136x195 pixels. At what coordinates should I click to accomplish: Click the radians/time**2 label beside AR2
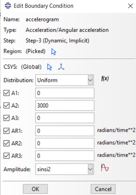pos(116,143)
